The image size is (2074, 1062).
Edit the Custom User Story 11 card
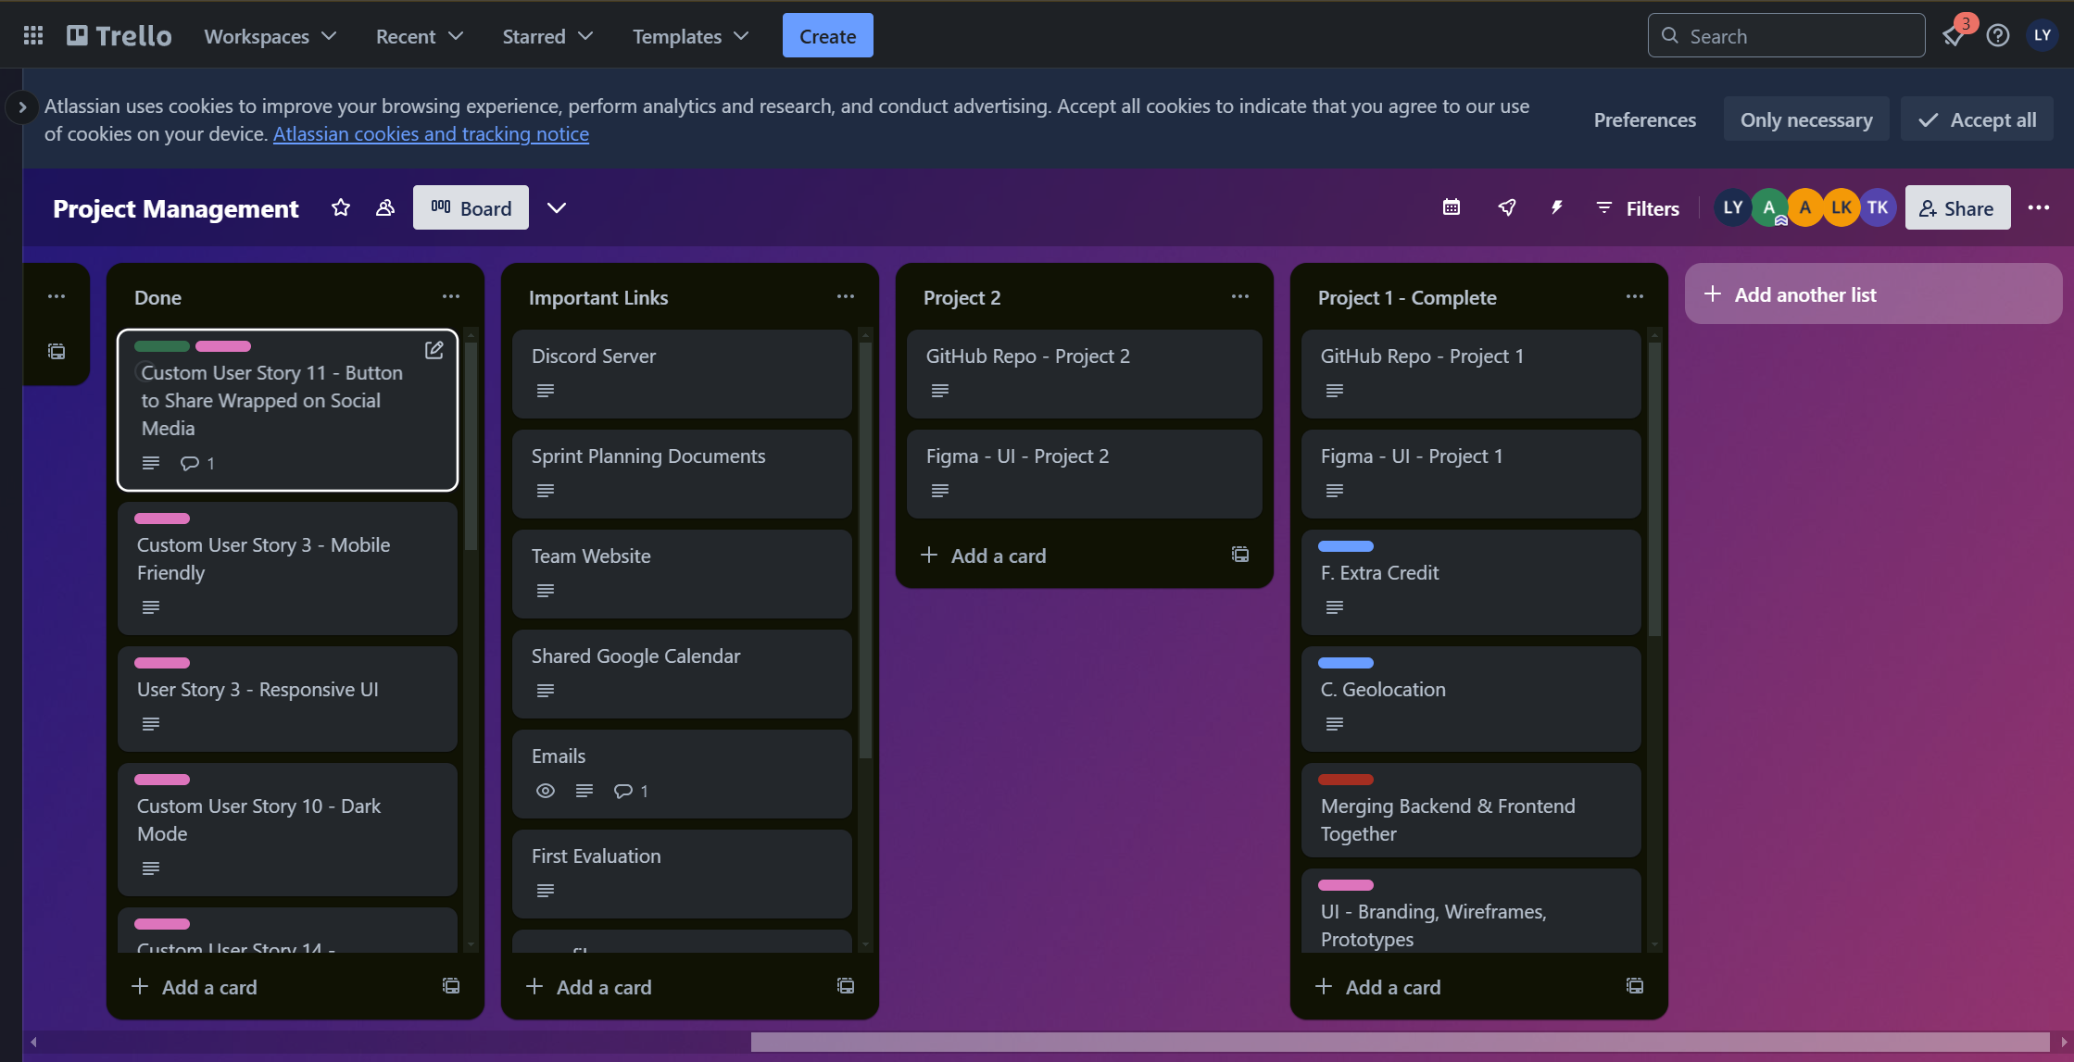434,350
